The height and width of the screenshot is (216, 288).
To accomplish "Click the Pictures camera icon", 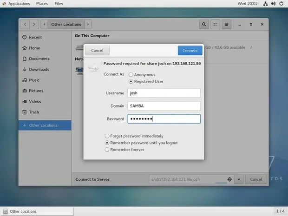I will click(25, 91).
